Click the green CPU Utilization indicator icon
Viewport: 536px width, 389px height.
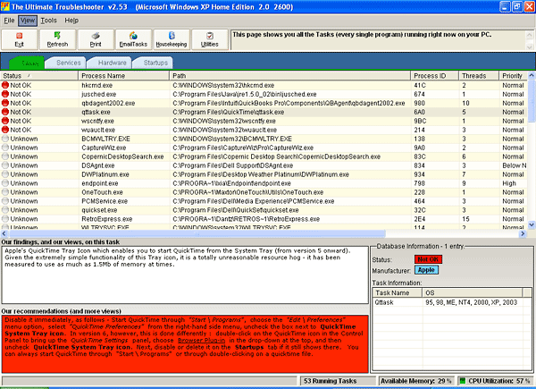point(462,380)
